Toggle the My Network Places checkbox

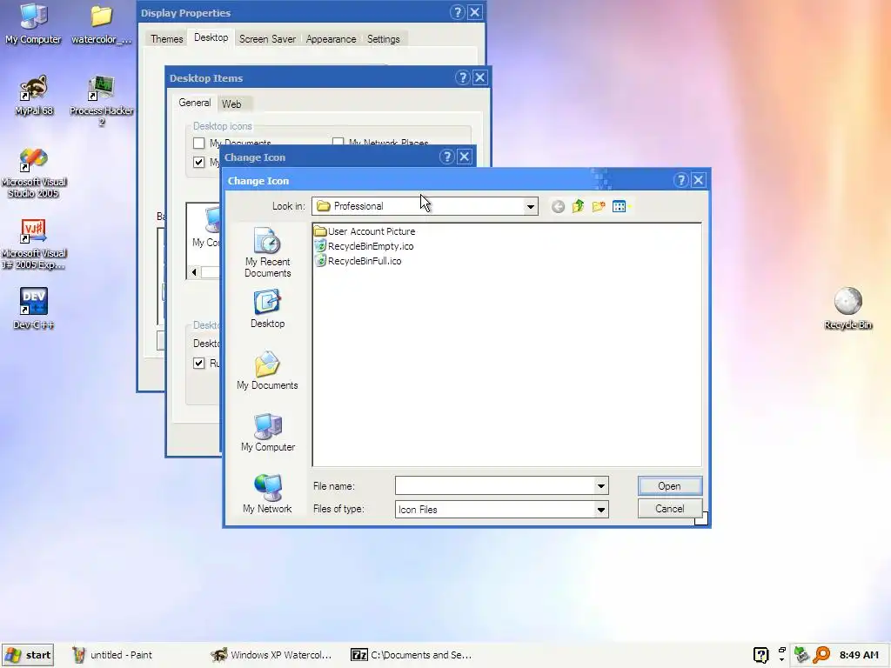(338, 143)
